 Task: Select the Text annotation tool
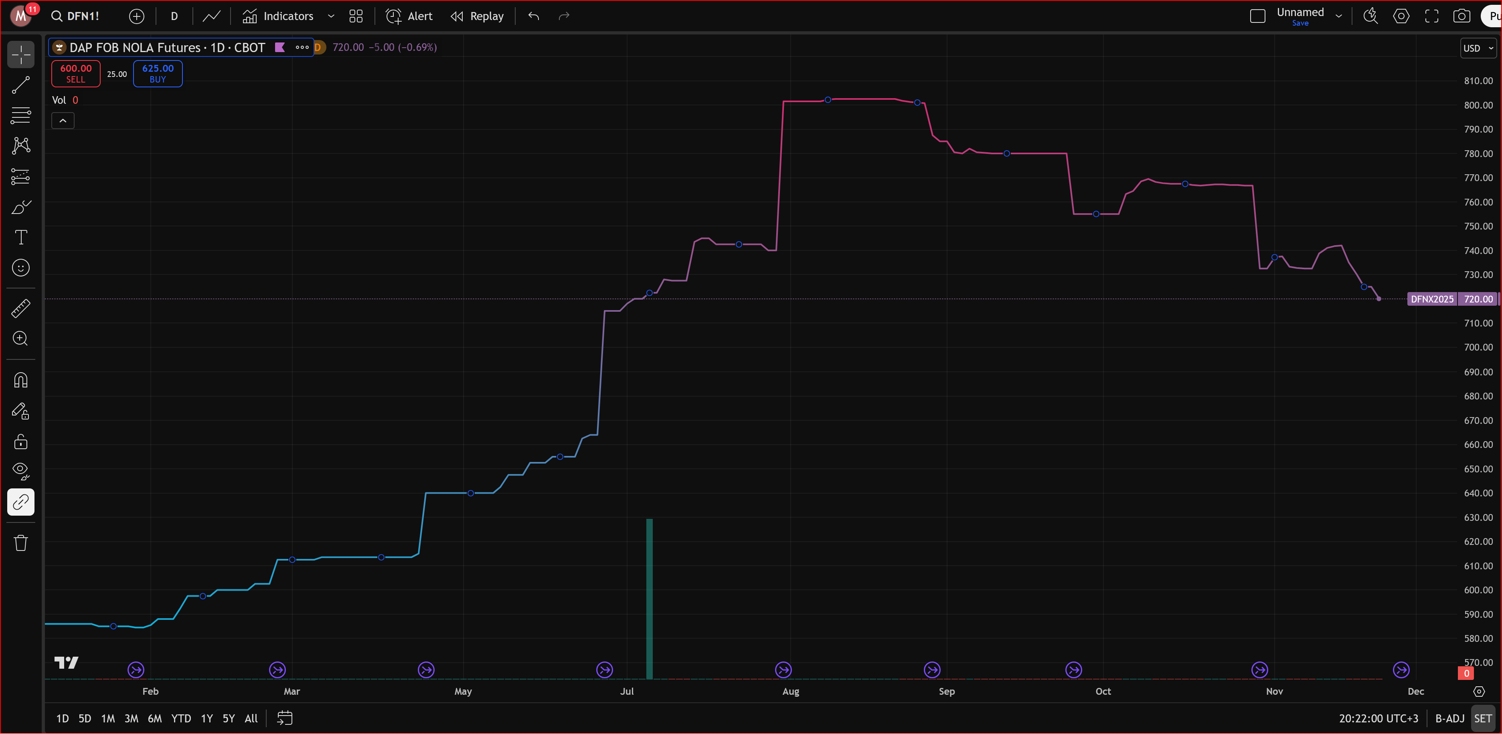click(x=21, y=237)
